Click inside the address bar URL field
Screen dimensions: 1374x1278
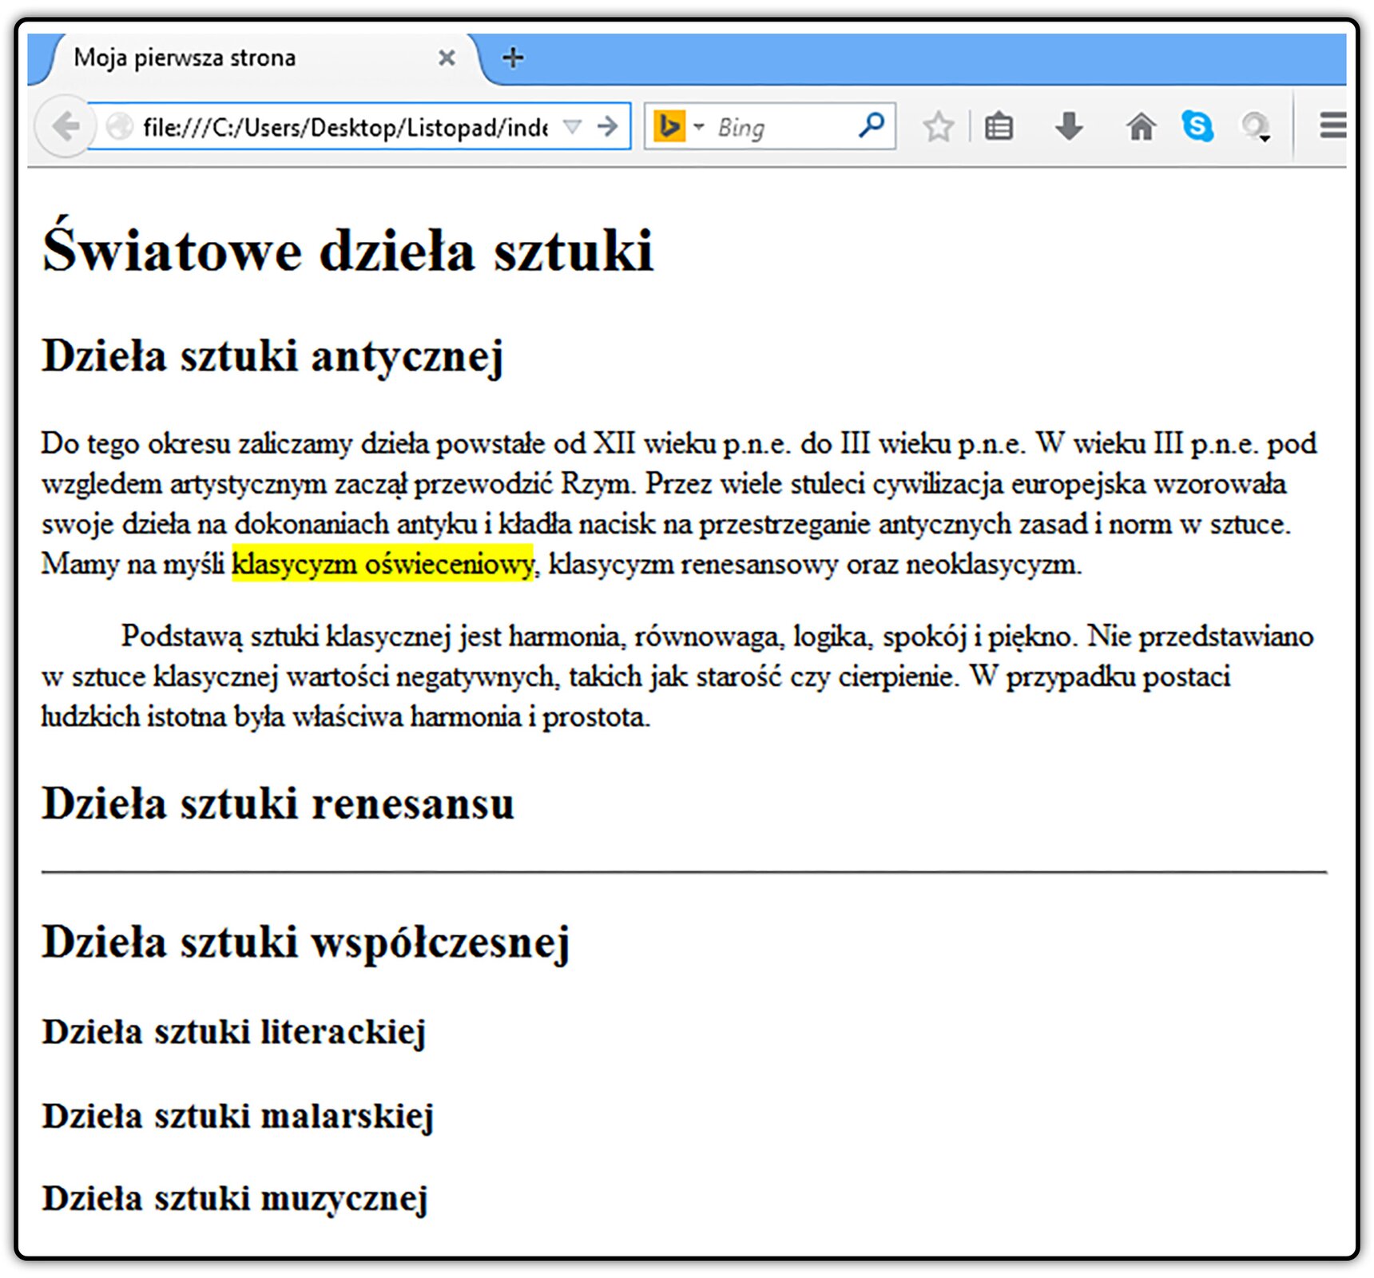click(344, 127)
